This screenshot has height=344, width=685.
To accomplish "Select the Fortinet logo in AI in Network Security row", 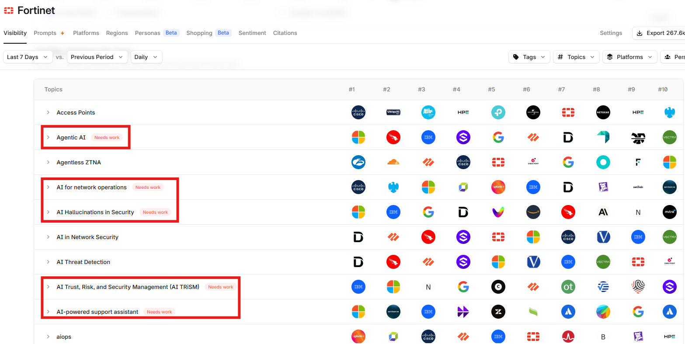I will pos(498,237).
